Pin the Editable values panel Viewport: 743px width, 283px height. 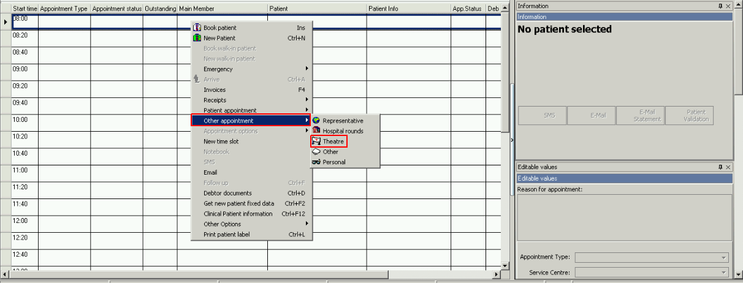(720, 167)
